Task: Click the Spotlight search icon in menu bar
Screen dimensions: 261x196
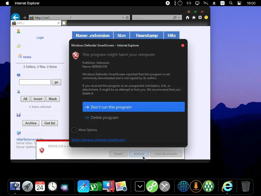Action: [x=231, y=3]
